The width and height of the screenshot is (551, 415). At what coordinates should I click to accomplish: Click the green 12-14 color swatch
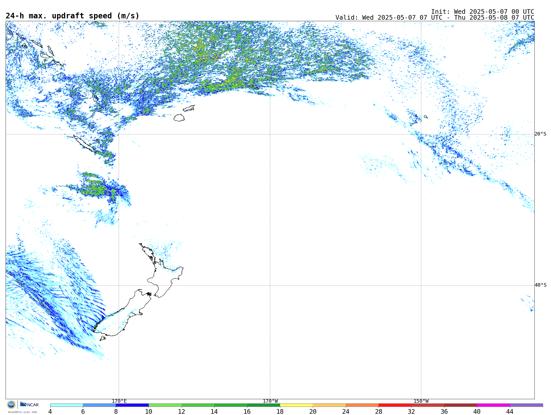click(x=198, y=405)
